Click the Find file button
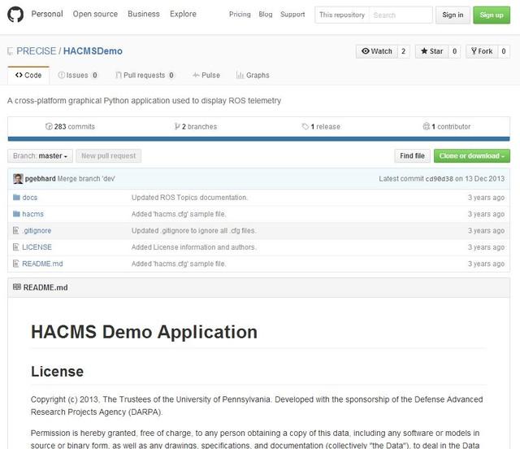Image resolution: width=520 pixels, height=449 pixels. (412, 155)
